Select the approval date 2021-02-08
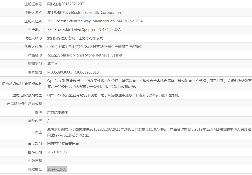The width and height of the screenshot is (252, 175). click(57, 152)
